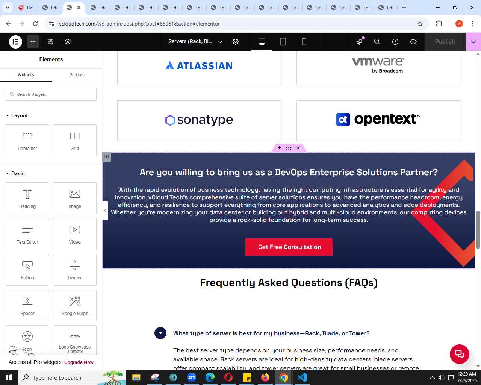Focus the Search Widget field

click(x=51, y=94)
